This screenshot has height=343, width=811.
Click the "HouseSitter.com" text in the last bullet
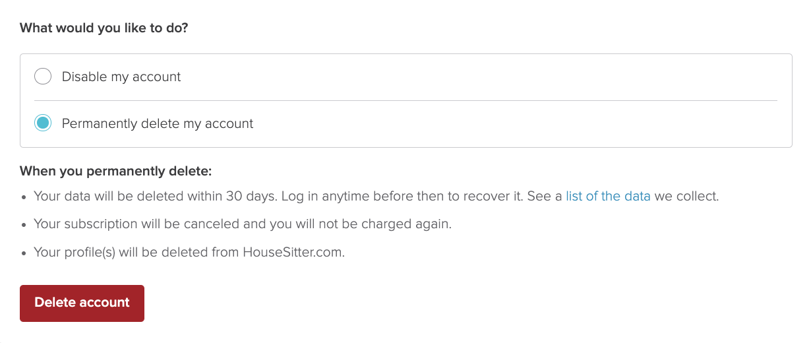pos(293,253)
